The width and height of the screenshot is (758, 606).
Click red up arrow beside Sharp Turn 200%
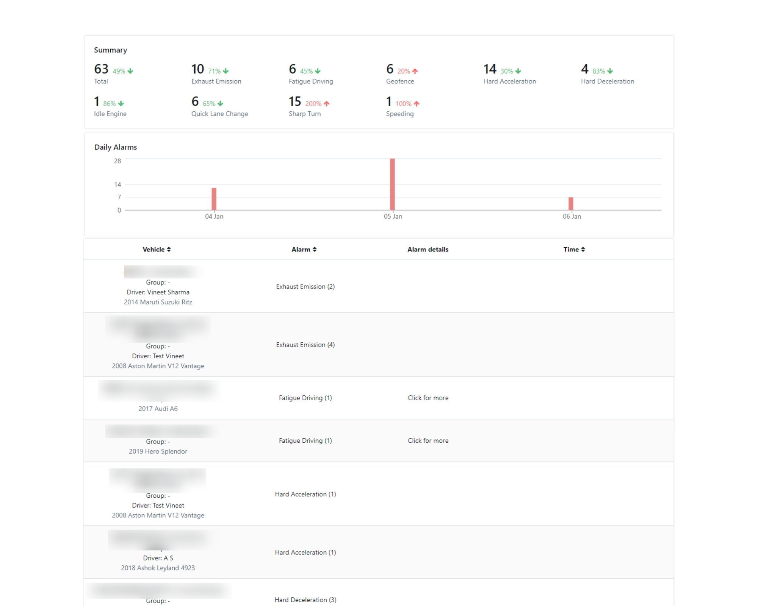click(x=327, y=104)
